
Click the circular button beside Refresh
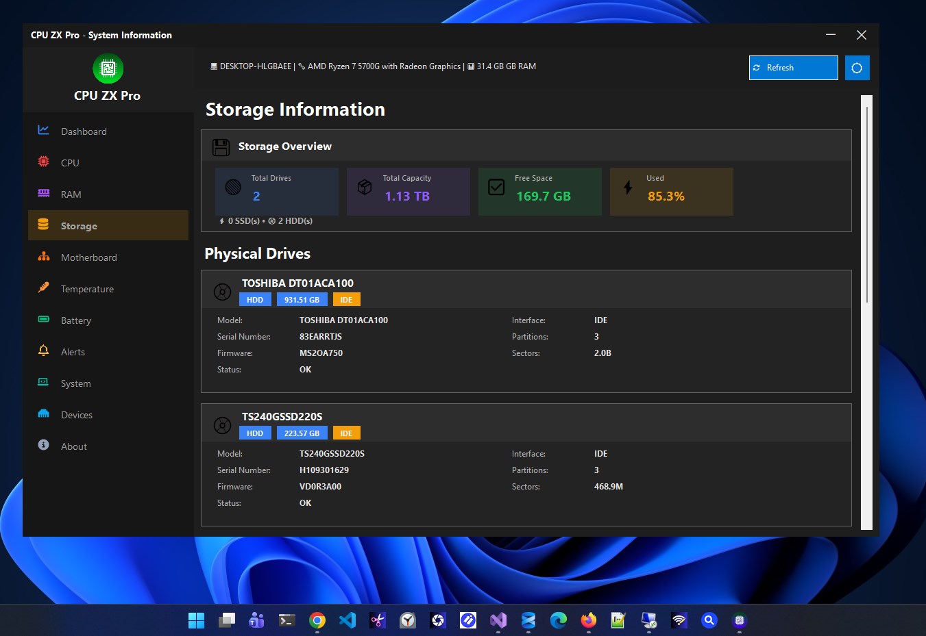pos(857,68)
